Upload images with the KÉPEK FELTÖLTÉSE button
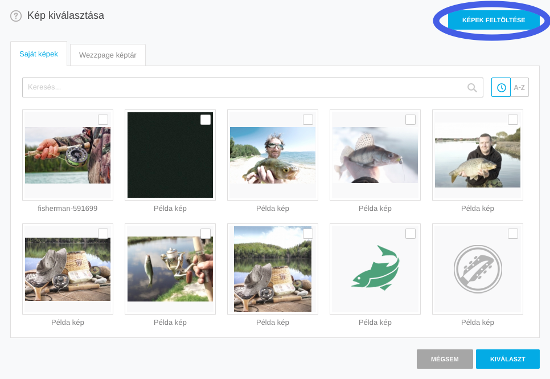The width and height of the screenshot is (550, 379). tap(494, 20)
